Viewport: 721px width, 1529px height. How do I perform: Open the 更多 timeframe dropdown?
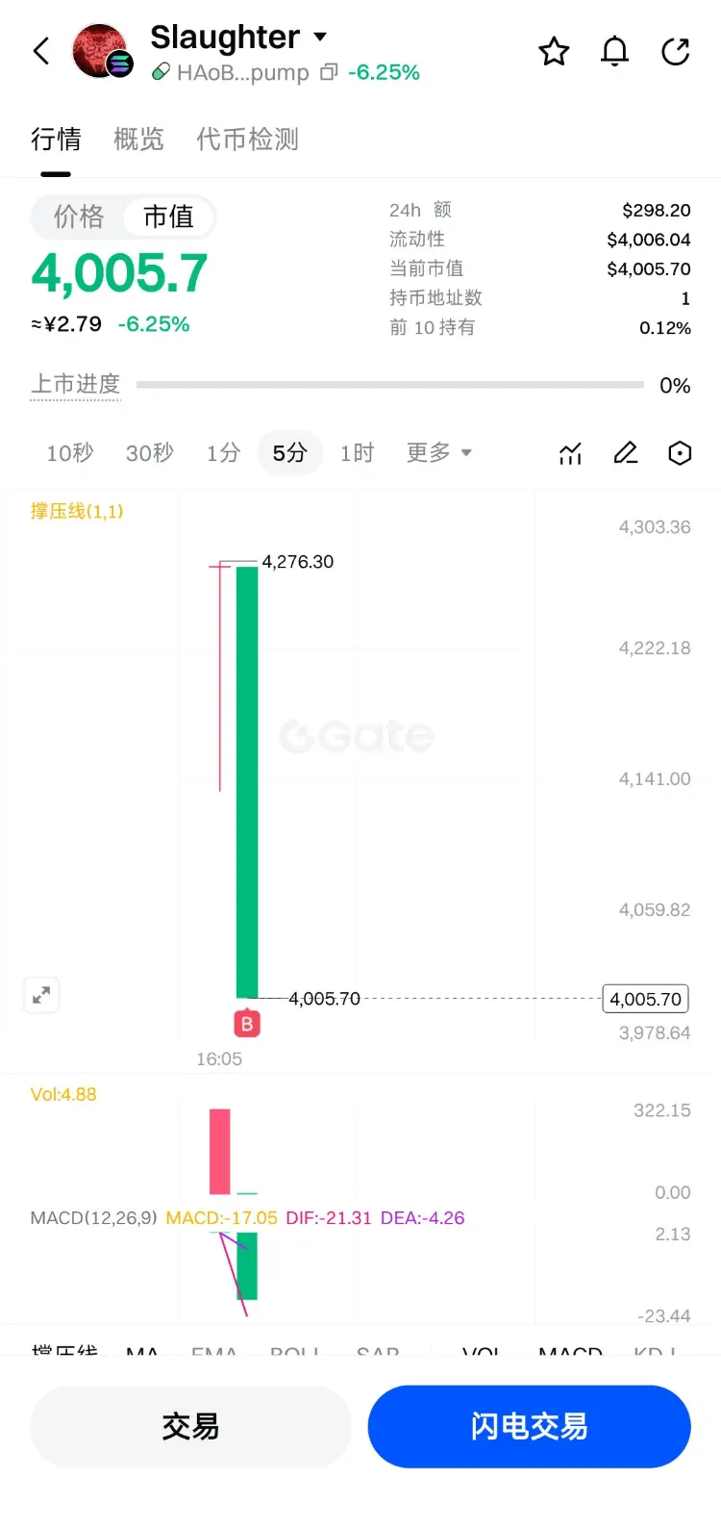(438, 453)
